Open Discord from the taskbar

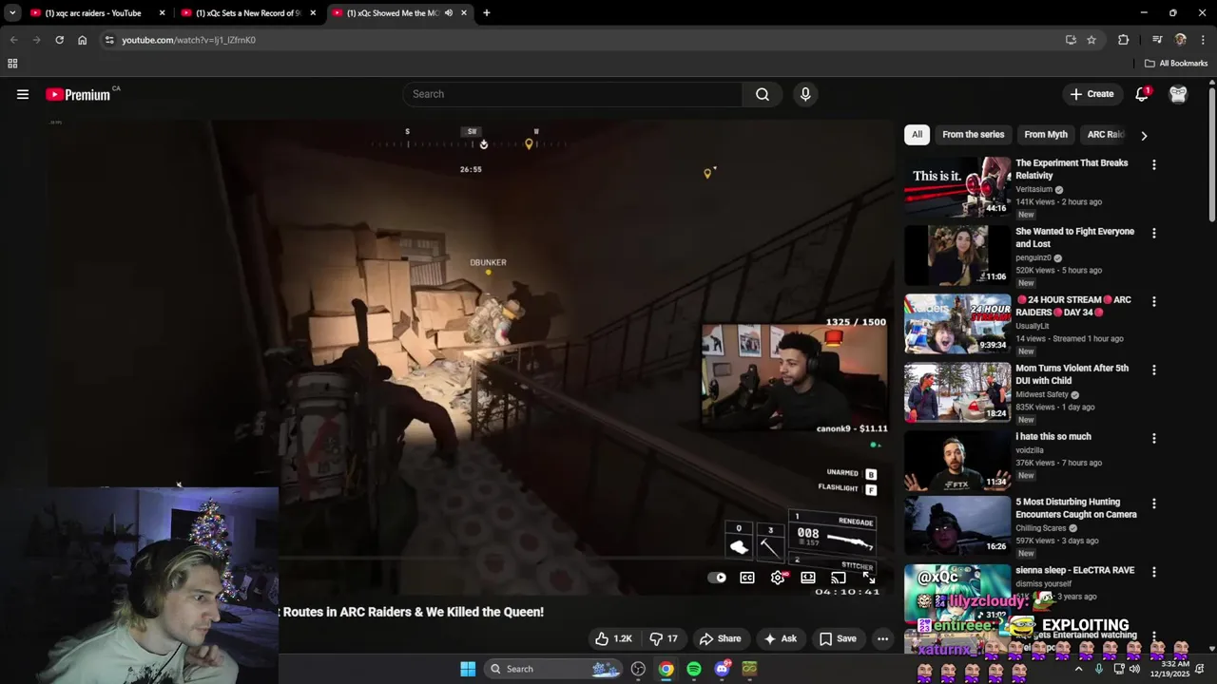[722, 669]
